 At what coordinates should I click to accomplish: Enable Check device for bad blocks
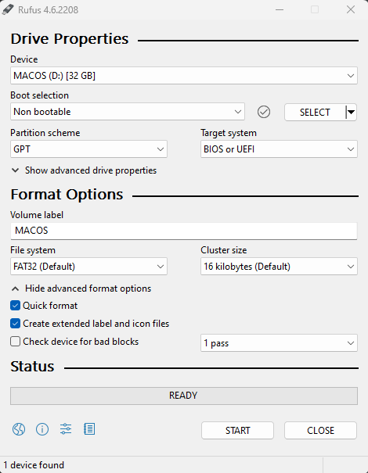15,342
